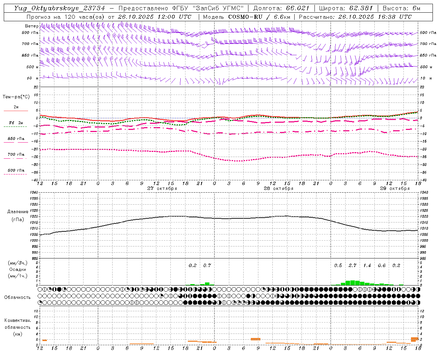Click the longitude value Долгота: 66.021
Screen dimensions: 438x351
click(281, 8)
